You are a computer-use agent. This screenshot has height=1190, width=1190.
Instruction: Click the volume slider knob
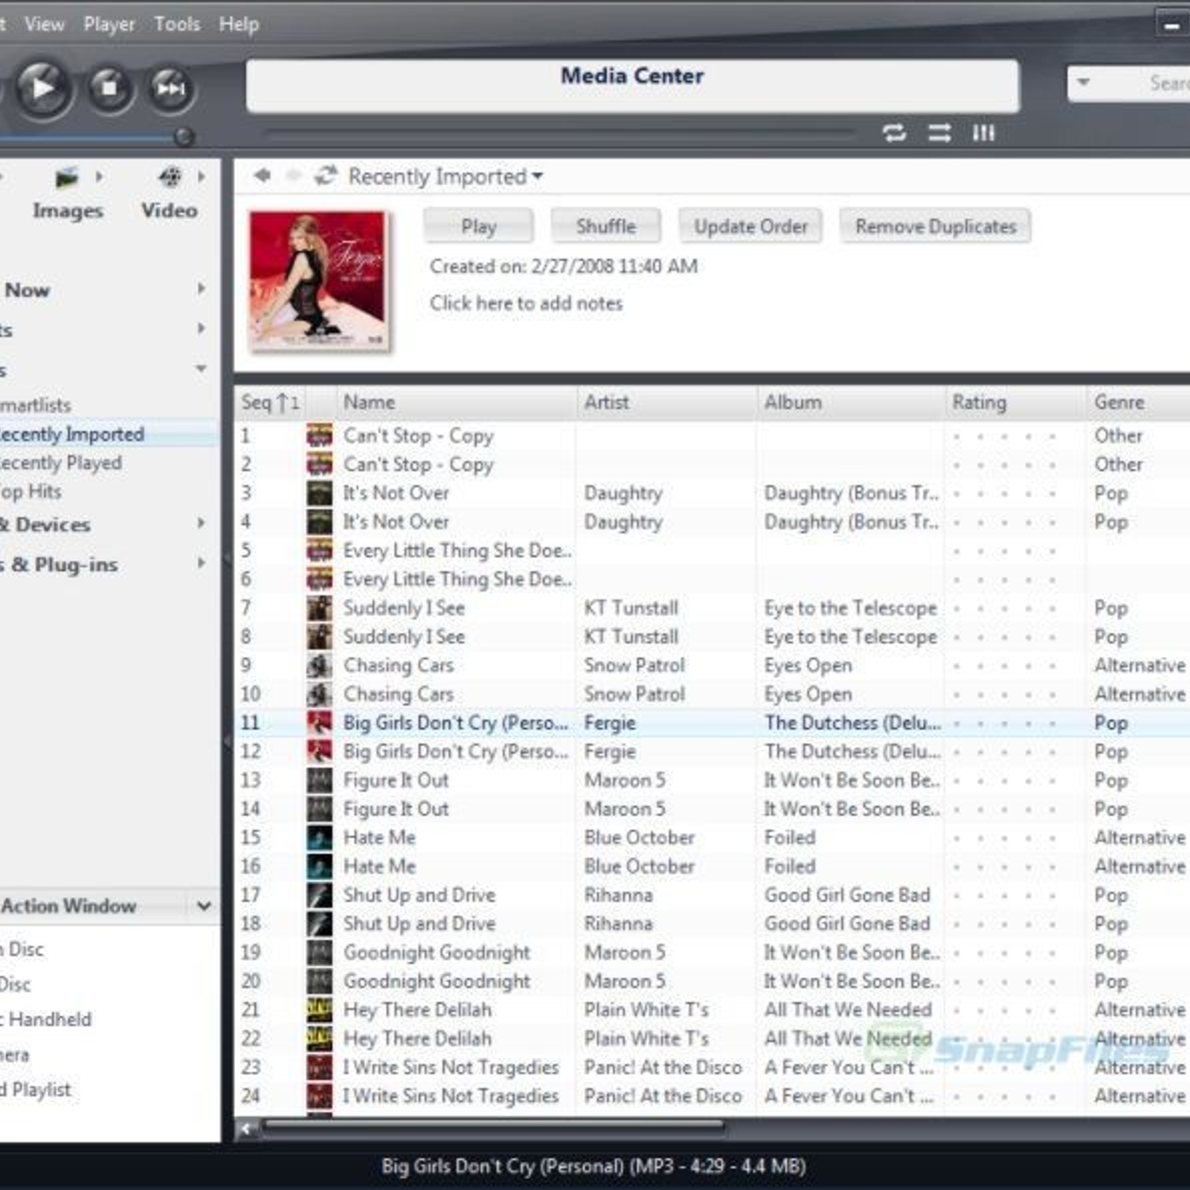coord(184,137)
